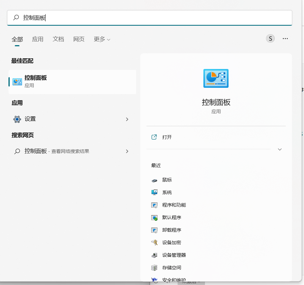Open the three-dot options menu
The width and height of the screenshot is (304, 285).
[285, 39]
